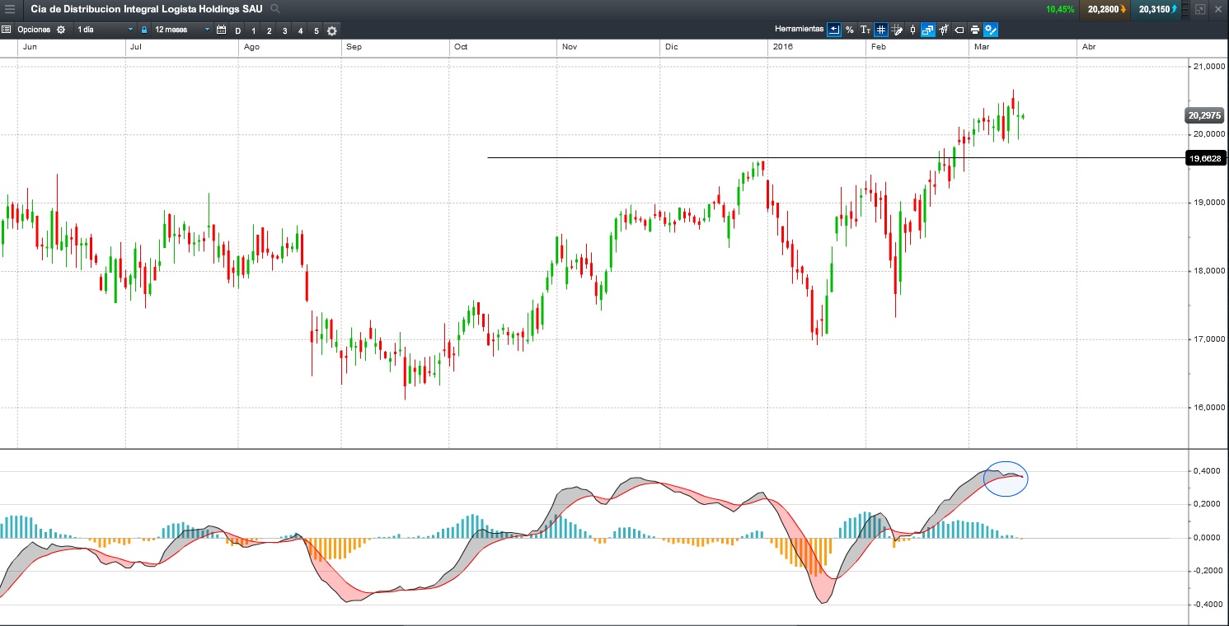Select chart preset 3
The height and width of the screenshot is (626, 1229).
284,30
